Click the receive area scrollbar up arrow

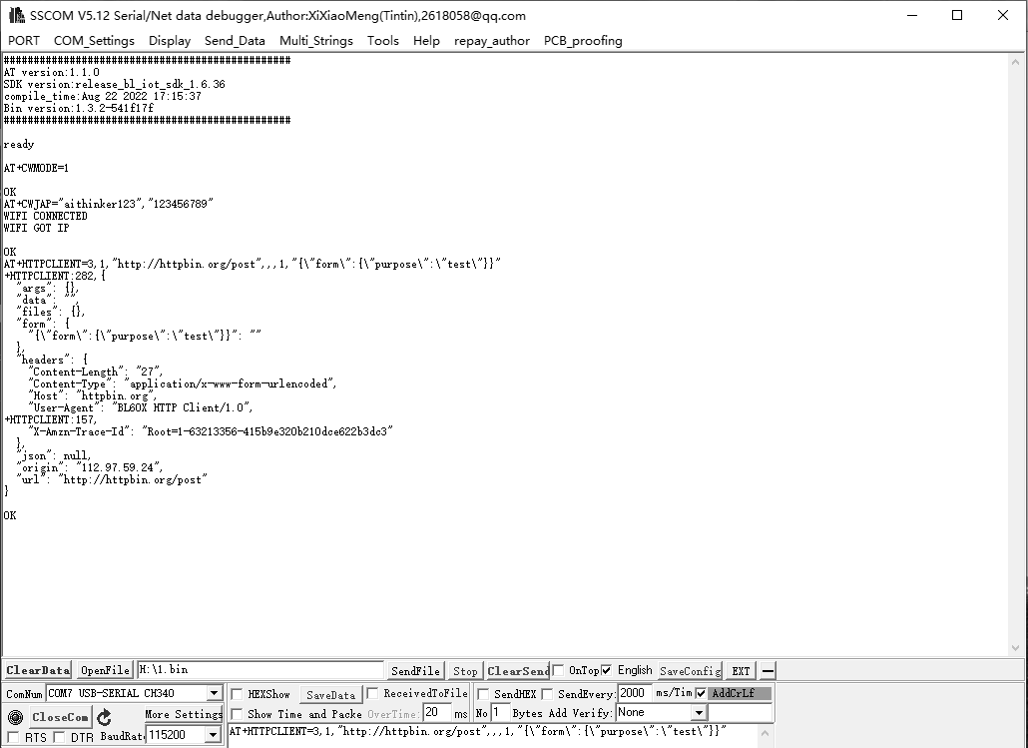coord(1016,62)
